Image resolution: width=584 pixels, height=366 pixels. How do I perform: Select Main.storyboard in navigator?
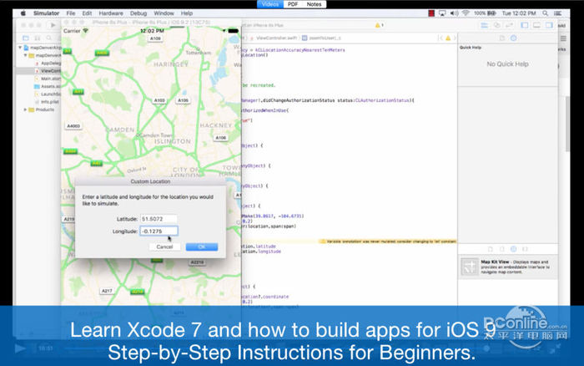pyautogui.click(x=48, y=79)
